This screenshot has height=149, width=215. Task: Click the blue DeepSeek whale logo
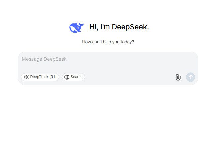76,27
